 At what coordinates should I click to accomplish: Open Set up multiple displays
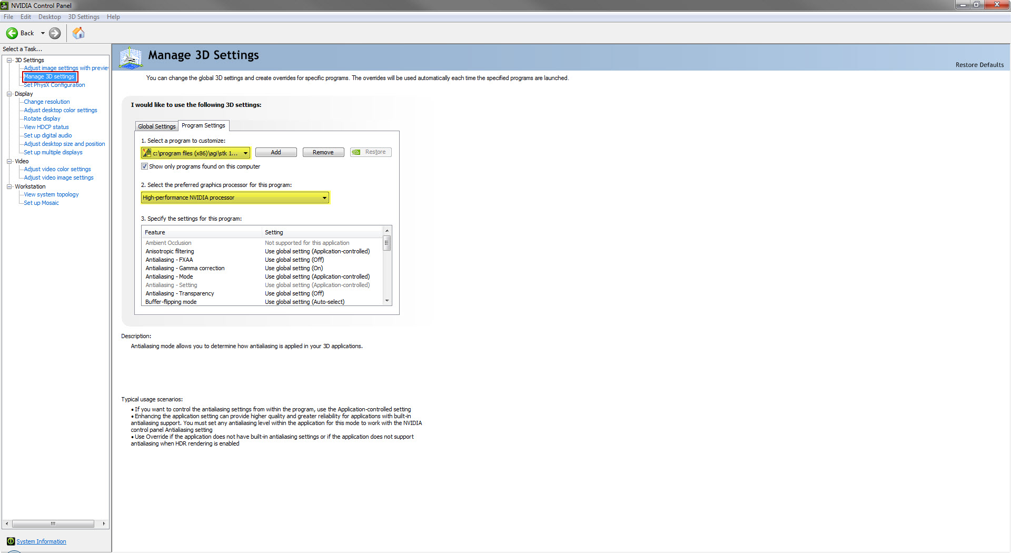point(53,152)
